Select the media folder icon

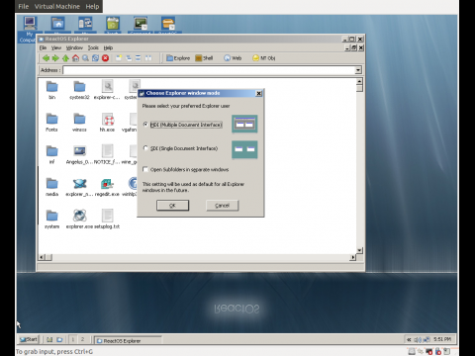(x=51, y=183)
